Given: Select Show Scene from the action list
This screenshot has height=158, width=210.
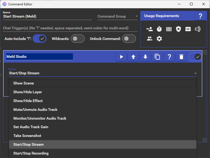Looking at the screenshot, I should click(x=103, y=83).
